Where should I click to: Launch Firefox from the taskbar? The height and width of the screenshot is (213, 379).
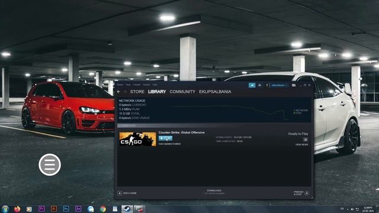(x=17, y=209)
